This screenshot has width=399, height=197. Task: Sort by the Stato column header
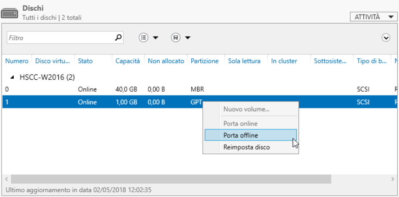tap(85, 61)
